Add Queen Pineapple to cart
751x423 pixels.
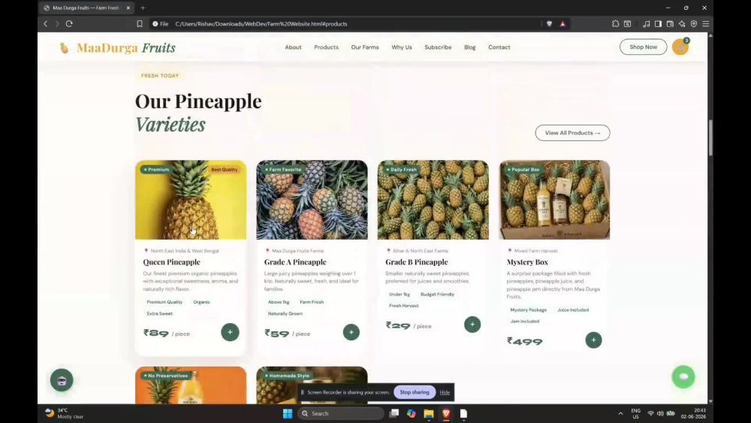[230, 332]
